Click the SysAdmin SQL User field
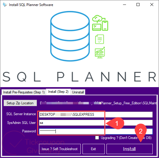This screenshot has width=159, height=158. coord(96,123)
